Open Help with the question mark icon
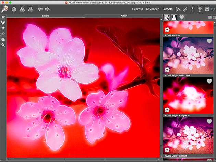The height and width of the screenshot is (162, 216). click(200, 9)
